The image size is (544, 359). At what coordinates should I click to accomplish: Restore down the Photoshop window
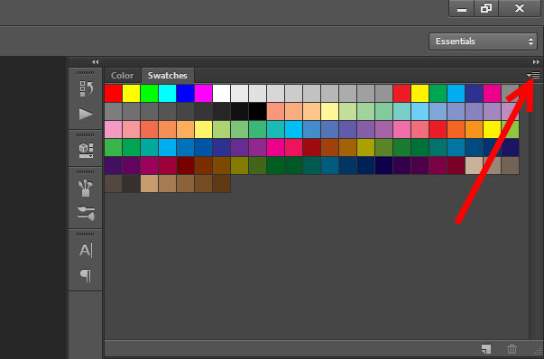486,8
